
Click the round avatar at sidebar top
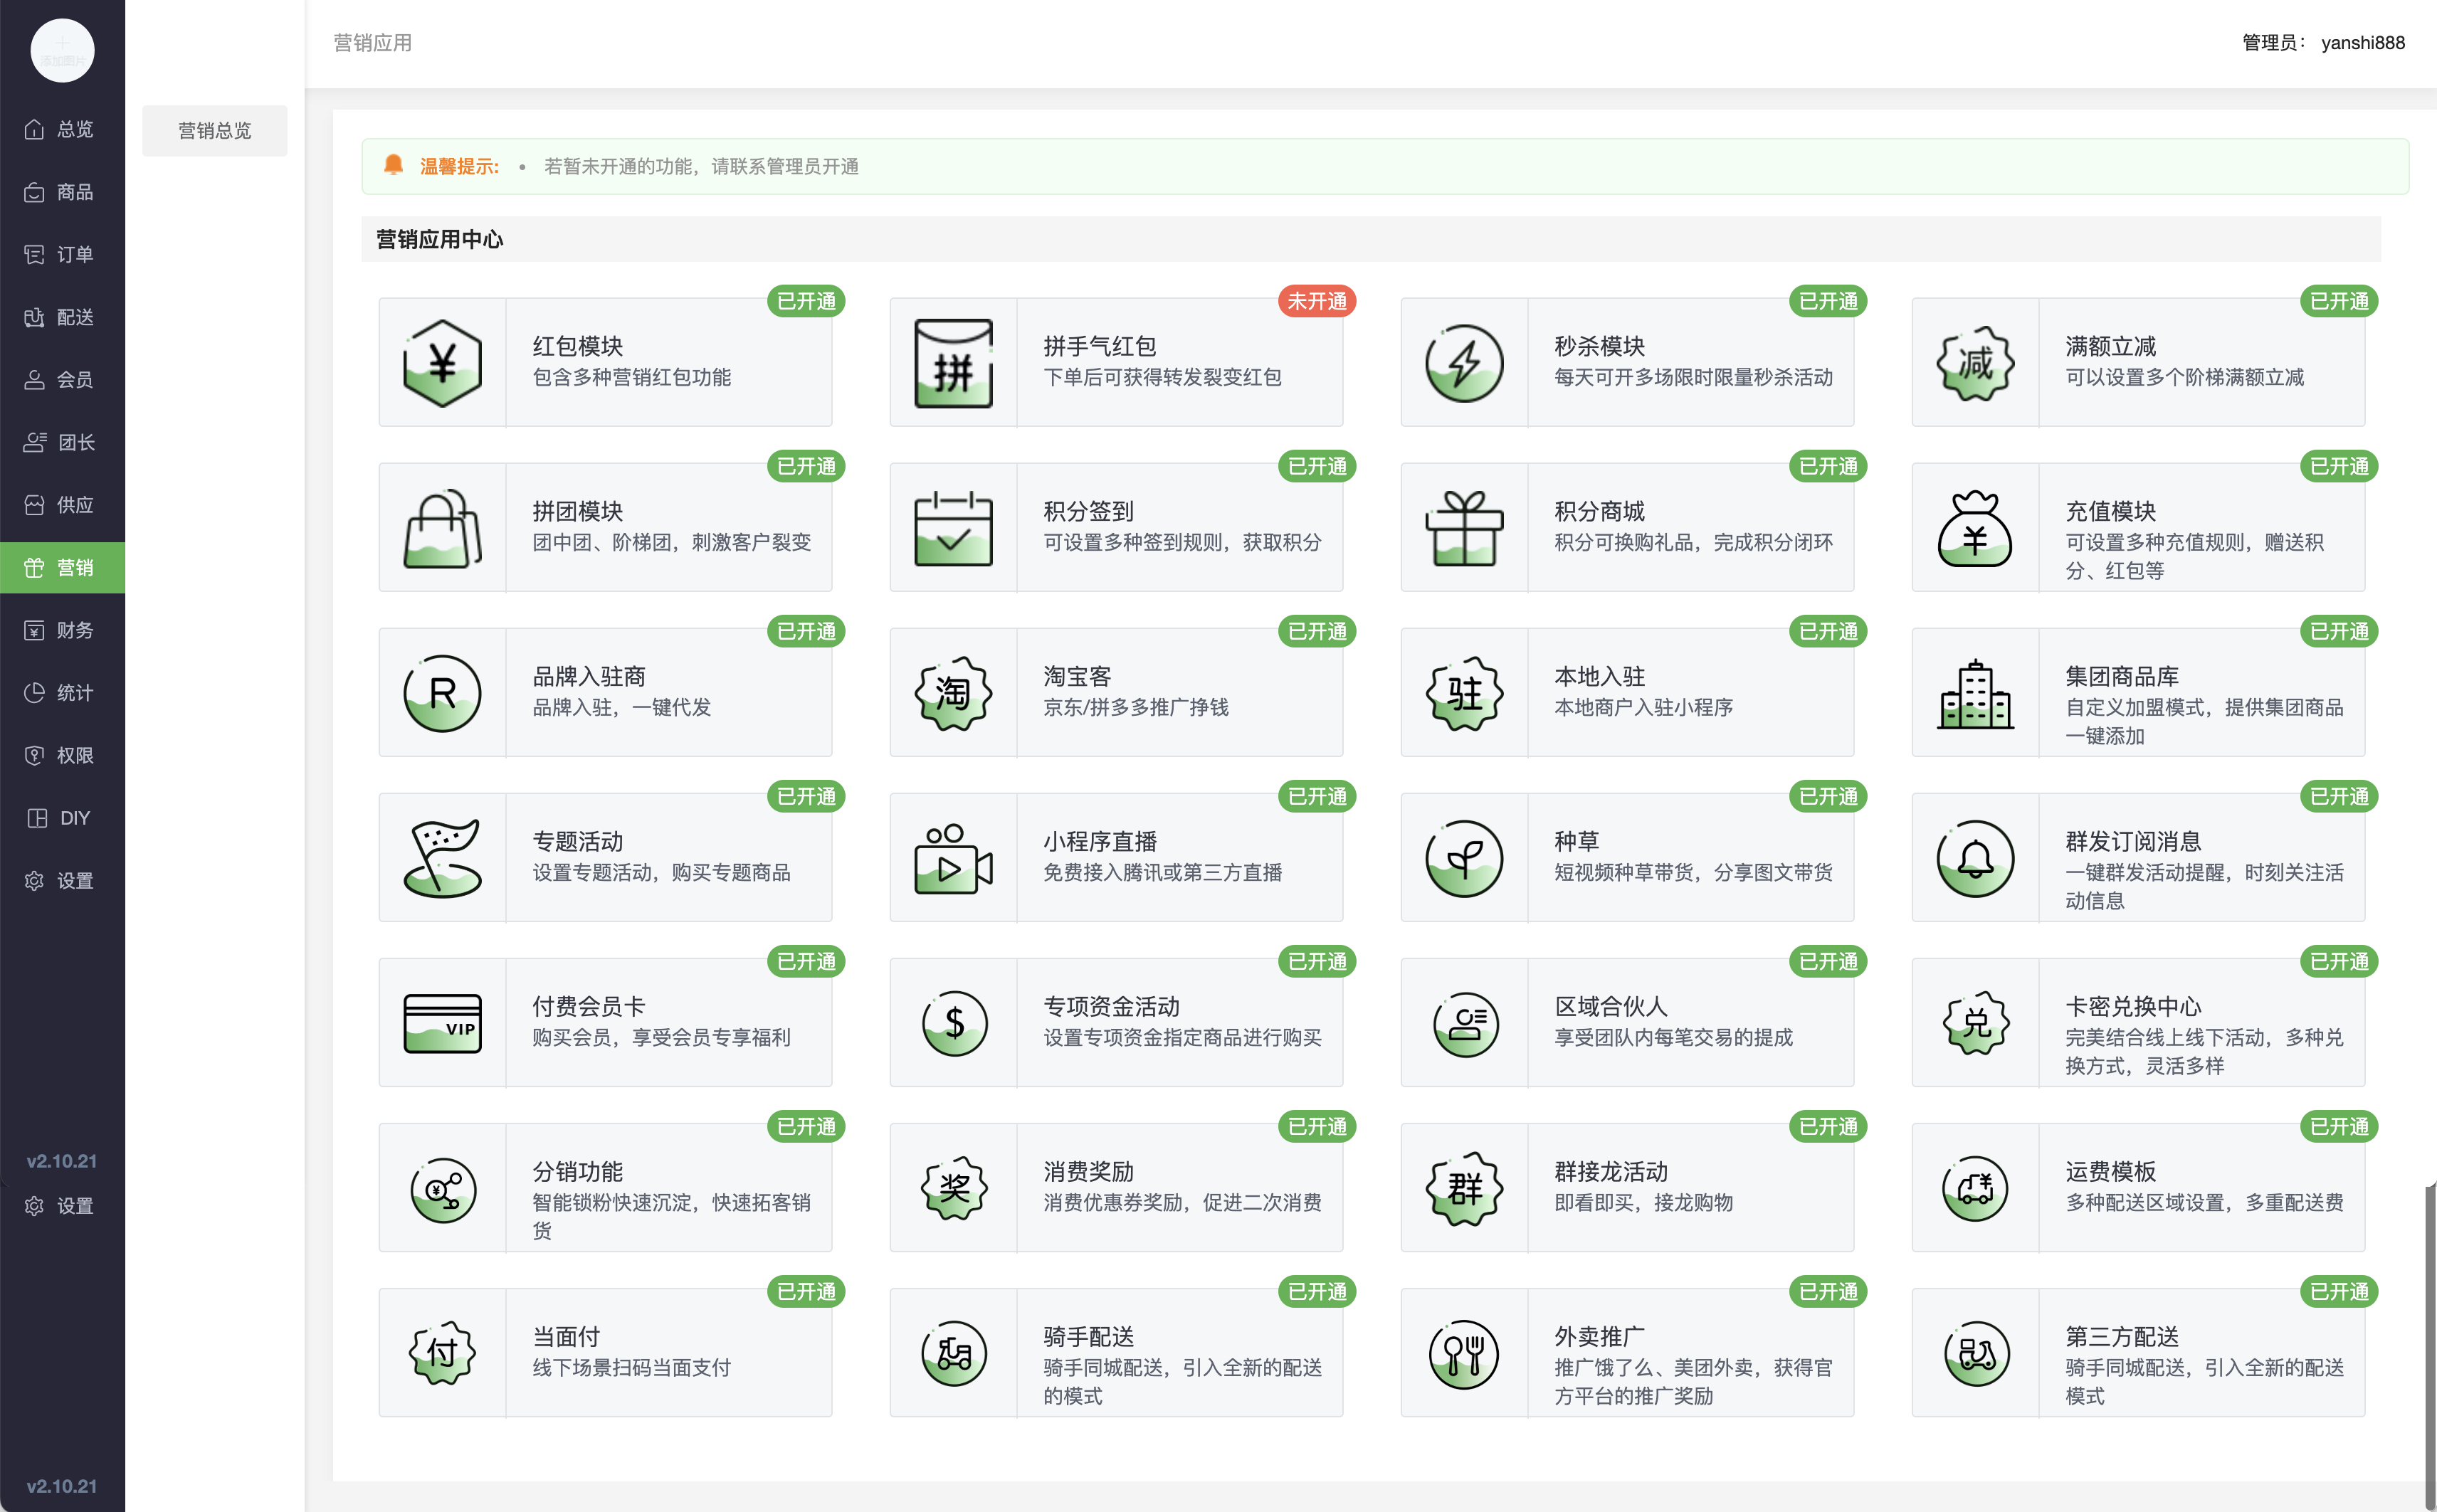pyautogui.click(x=62, y=50)
